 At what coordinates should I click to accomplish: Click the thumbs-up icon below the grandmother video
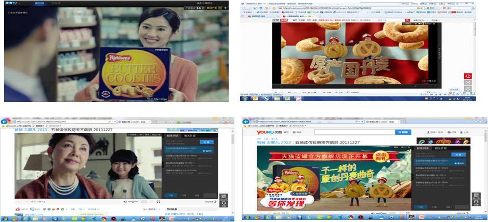coord(18,209)
